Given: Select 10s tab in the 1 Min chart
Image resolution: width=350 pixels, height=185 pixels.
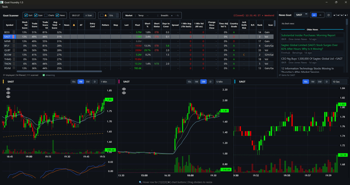Looking at the screenshot, I should tap(74, 82).
